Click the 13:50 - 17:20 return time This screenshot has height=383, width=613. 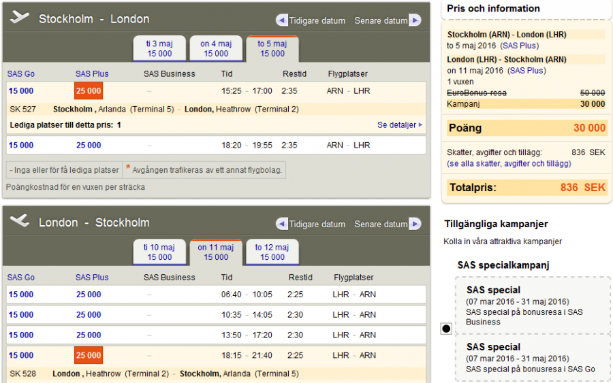tap(247, 335)
